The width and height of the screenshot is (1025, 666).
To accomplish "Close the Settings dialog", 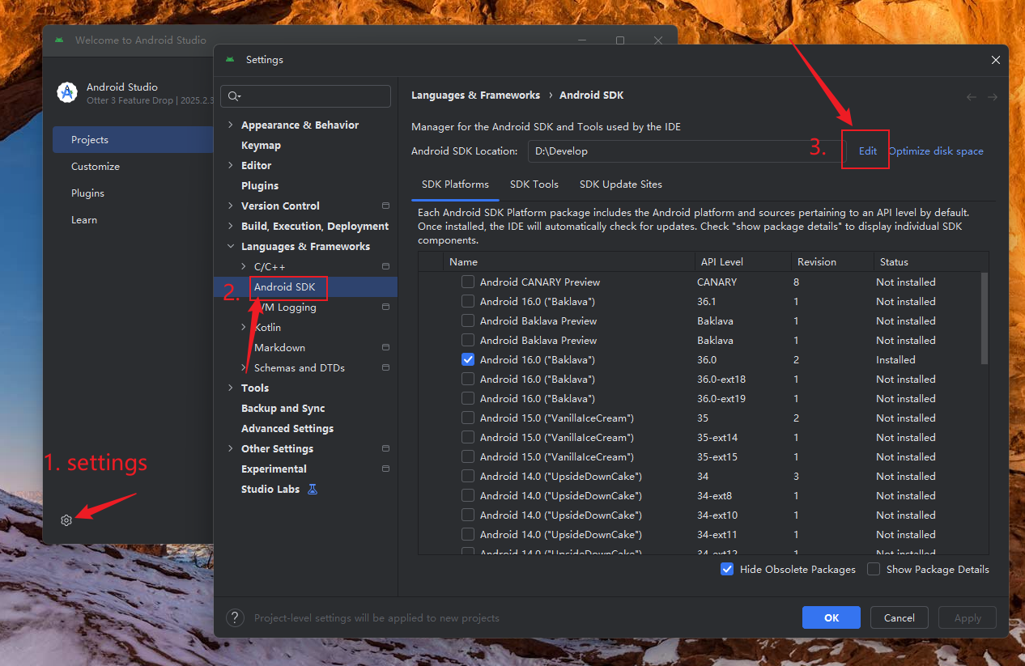I will 996,60.
